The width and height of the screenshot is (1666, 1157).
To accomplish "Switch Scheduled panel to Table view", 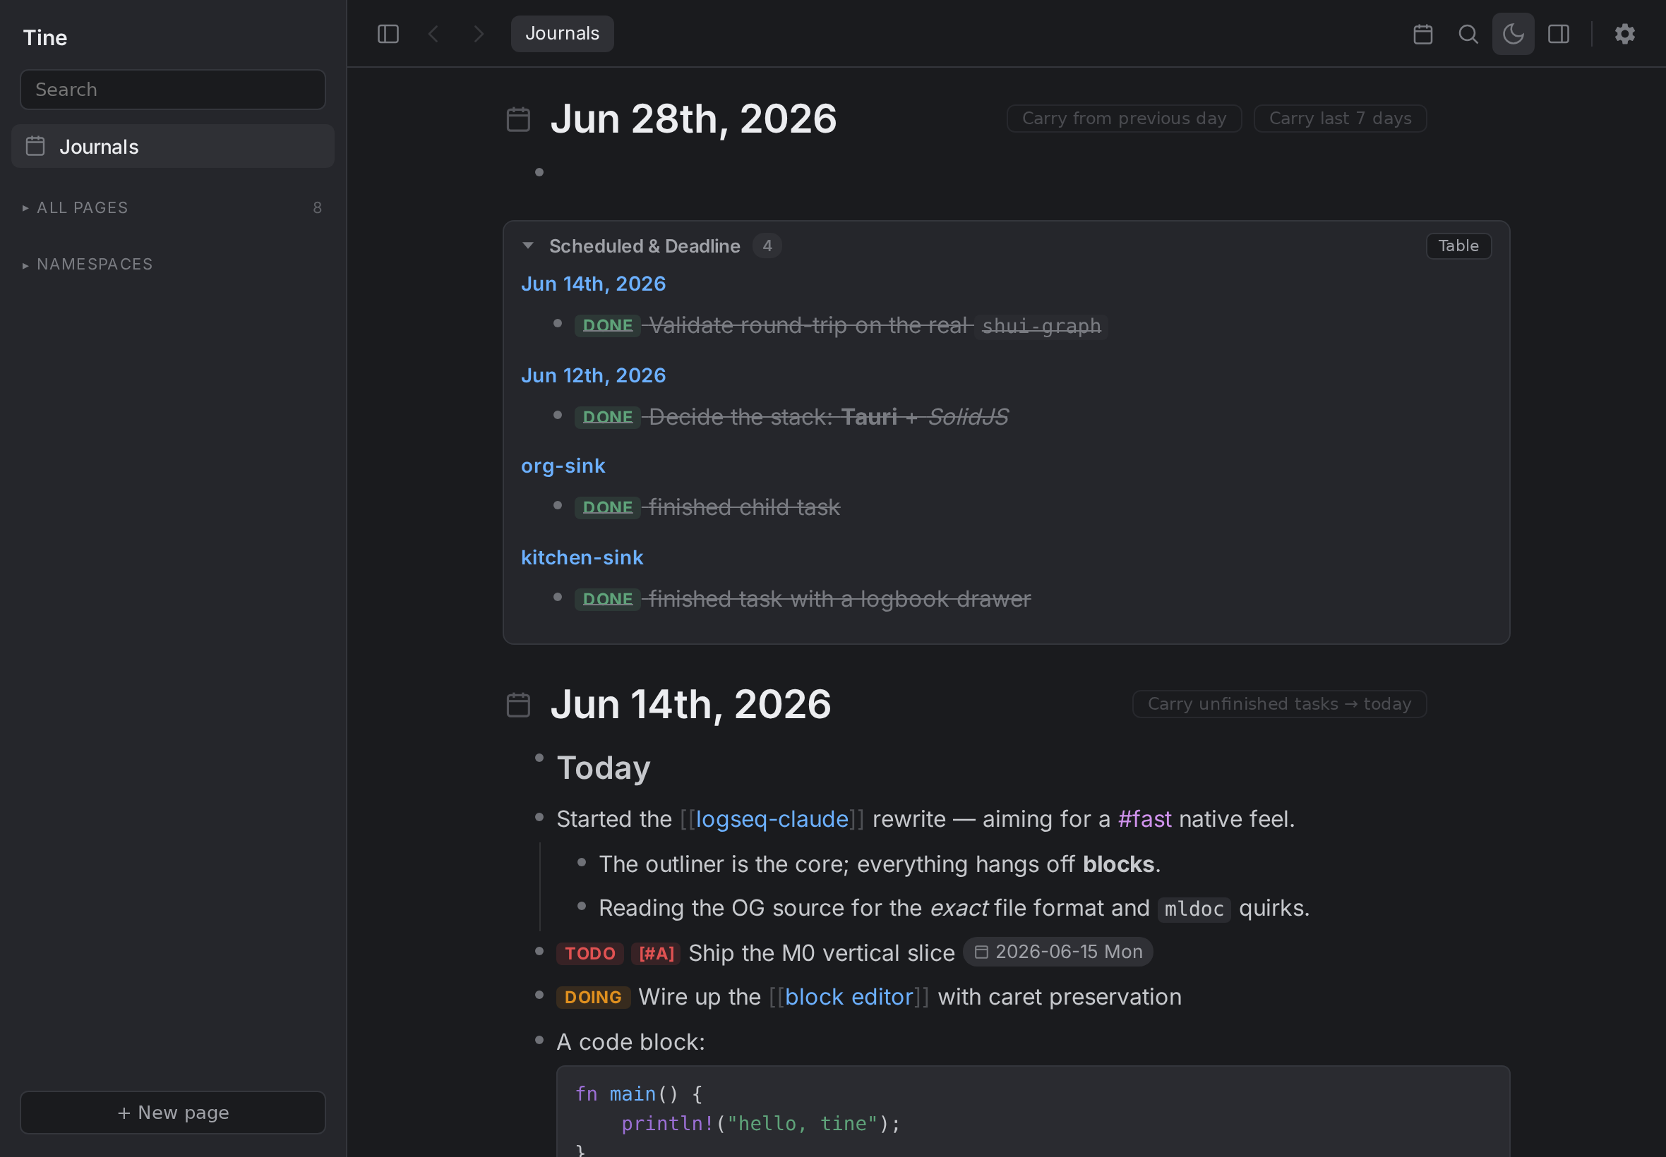I will pyautogui.click(x=1458, y=246).
